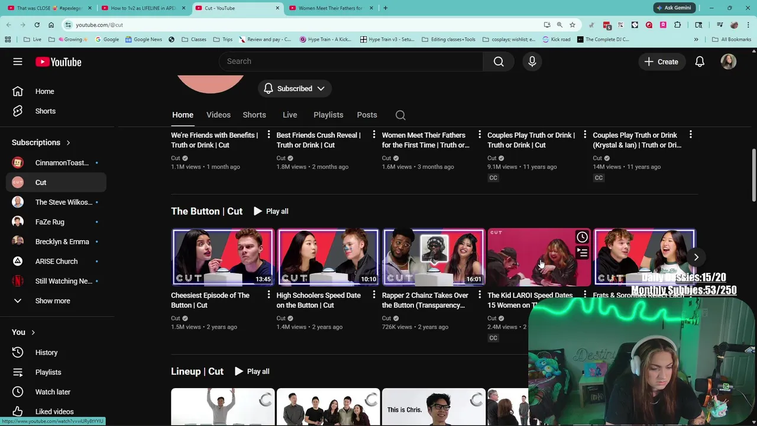Open options for We're Friends with Benefits video
The height and width of the screenshot is (426, 757).
tap(268, 135)
